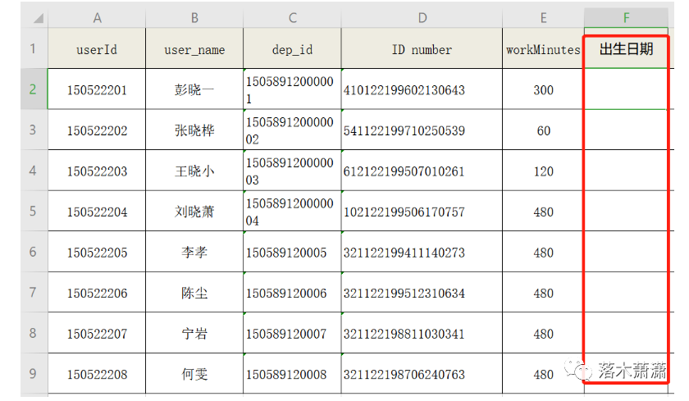This screenshot has height=401, width=689.
Task: Select empty 出生日期 cell for 张晓桦
Action: click(x=626, y=130)
